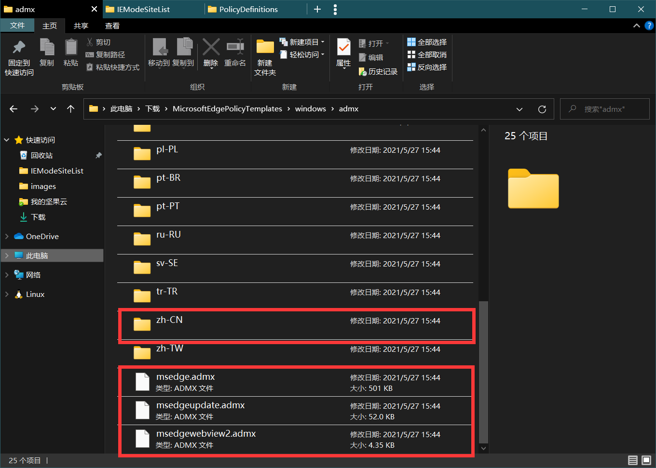656x468 pixels.
Task: Click windows in the address breadcrumb
Action: pos(311,109)
